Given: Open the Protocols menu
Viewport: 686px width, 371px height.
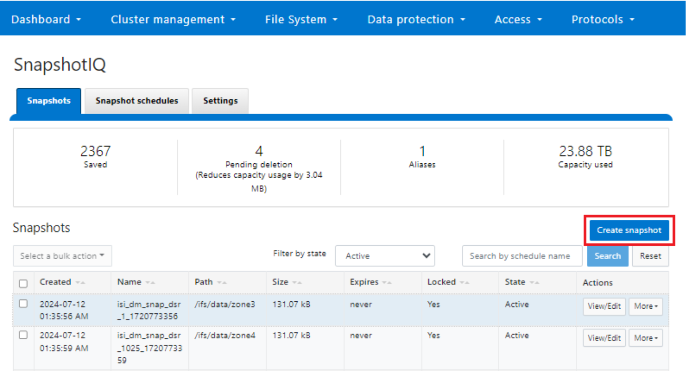Looking at the screenshot, I should pos(603,19).
